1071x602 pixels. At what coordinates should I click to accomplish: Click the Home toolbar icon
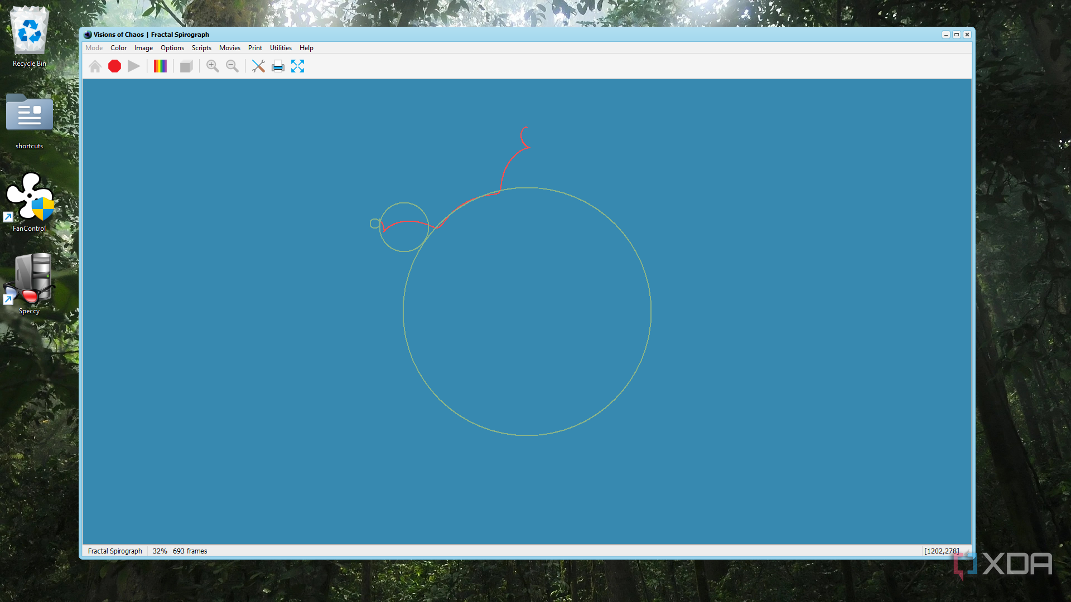click(x=95, y=66)
